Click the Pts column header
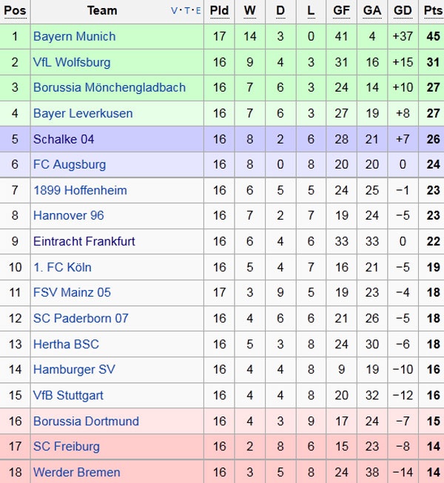444x483 pixels. (432, 10)
